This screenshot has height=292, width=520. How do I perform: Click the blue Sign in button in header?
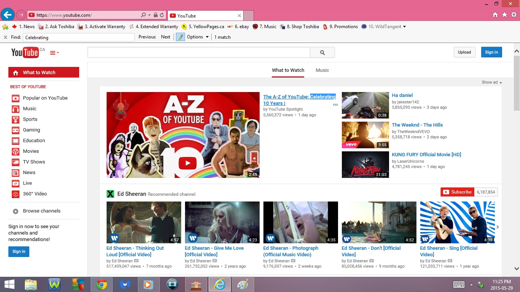pyautogui.click(x=491, y=52)
